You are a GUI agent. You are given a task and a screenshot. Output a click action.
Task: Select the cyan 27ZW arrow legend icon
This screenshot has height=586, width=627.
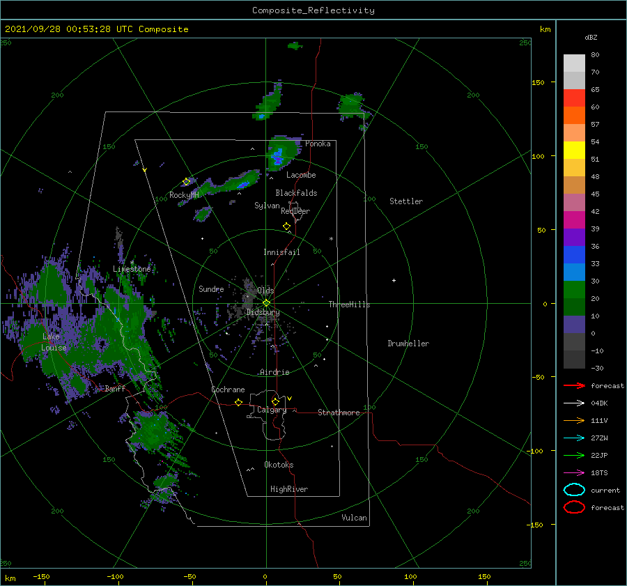[x=574, y=438]
